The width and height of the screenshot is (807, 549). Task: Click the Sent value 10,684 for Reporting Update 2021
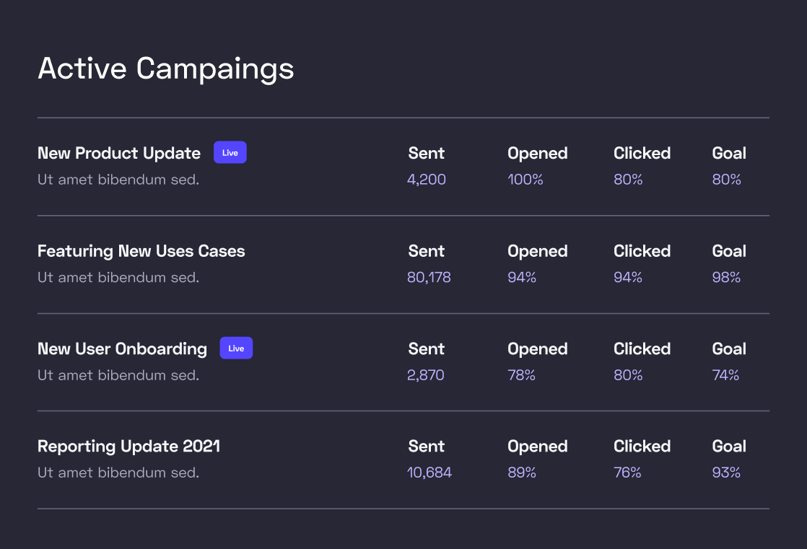coord(429,473)
